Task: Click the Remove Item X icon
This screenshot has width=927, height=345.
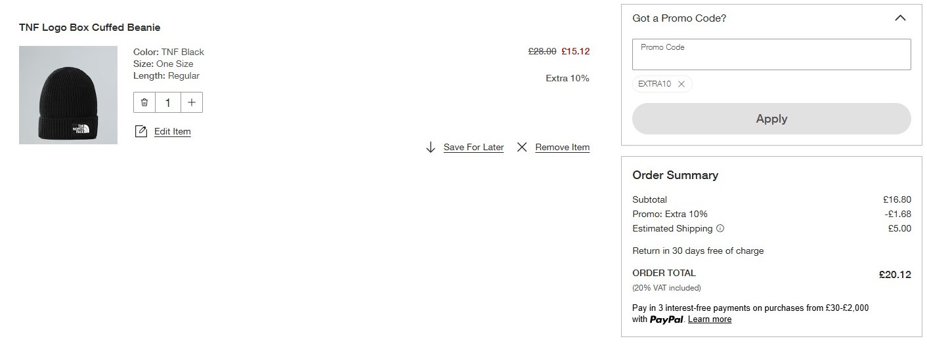Action: 522,147
